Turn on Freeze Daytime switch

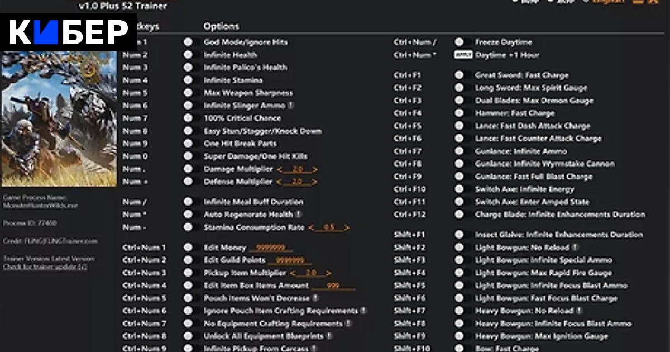pyautogui.click(x=459, y=42)
